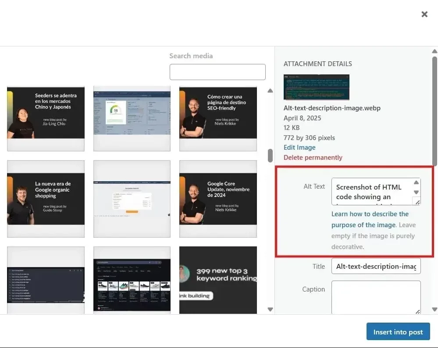438x348 pixels.
Task: Click the media grid scroll down arrow
Action: (270, 309)
